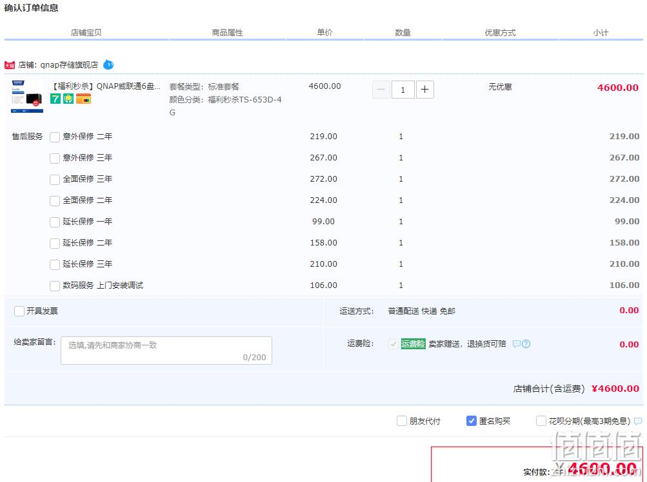Click the unit price 106.00 for 上门安装调试
Screen dimensions: 647x482
click(x=324, y=285)
